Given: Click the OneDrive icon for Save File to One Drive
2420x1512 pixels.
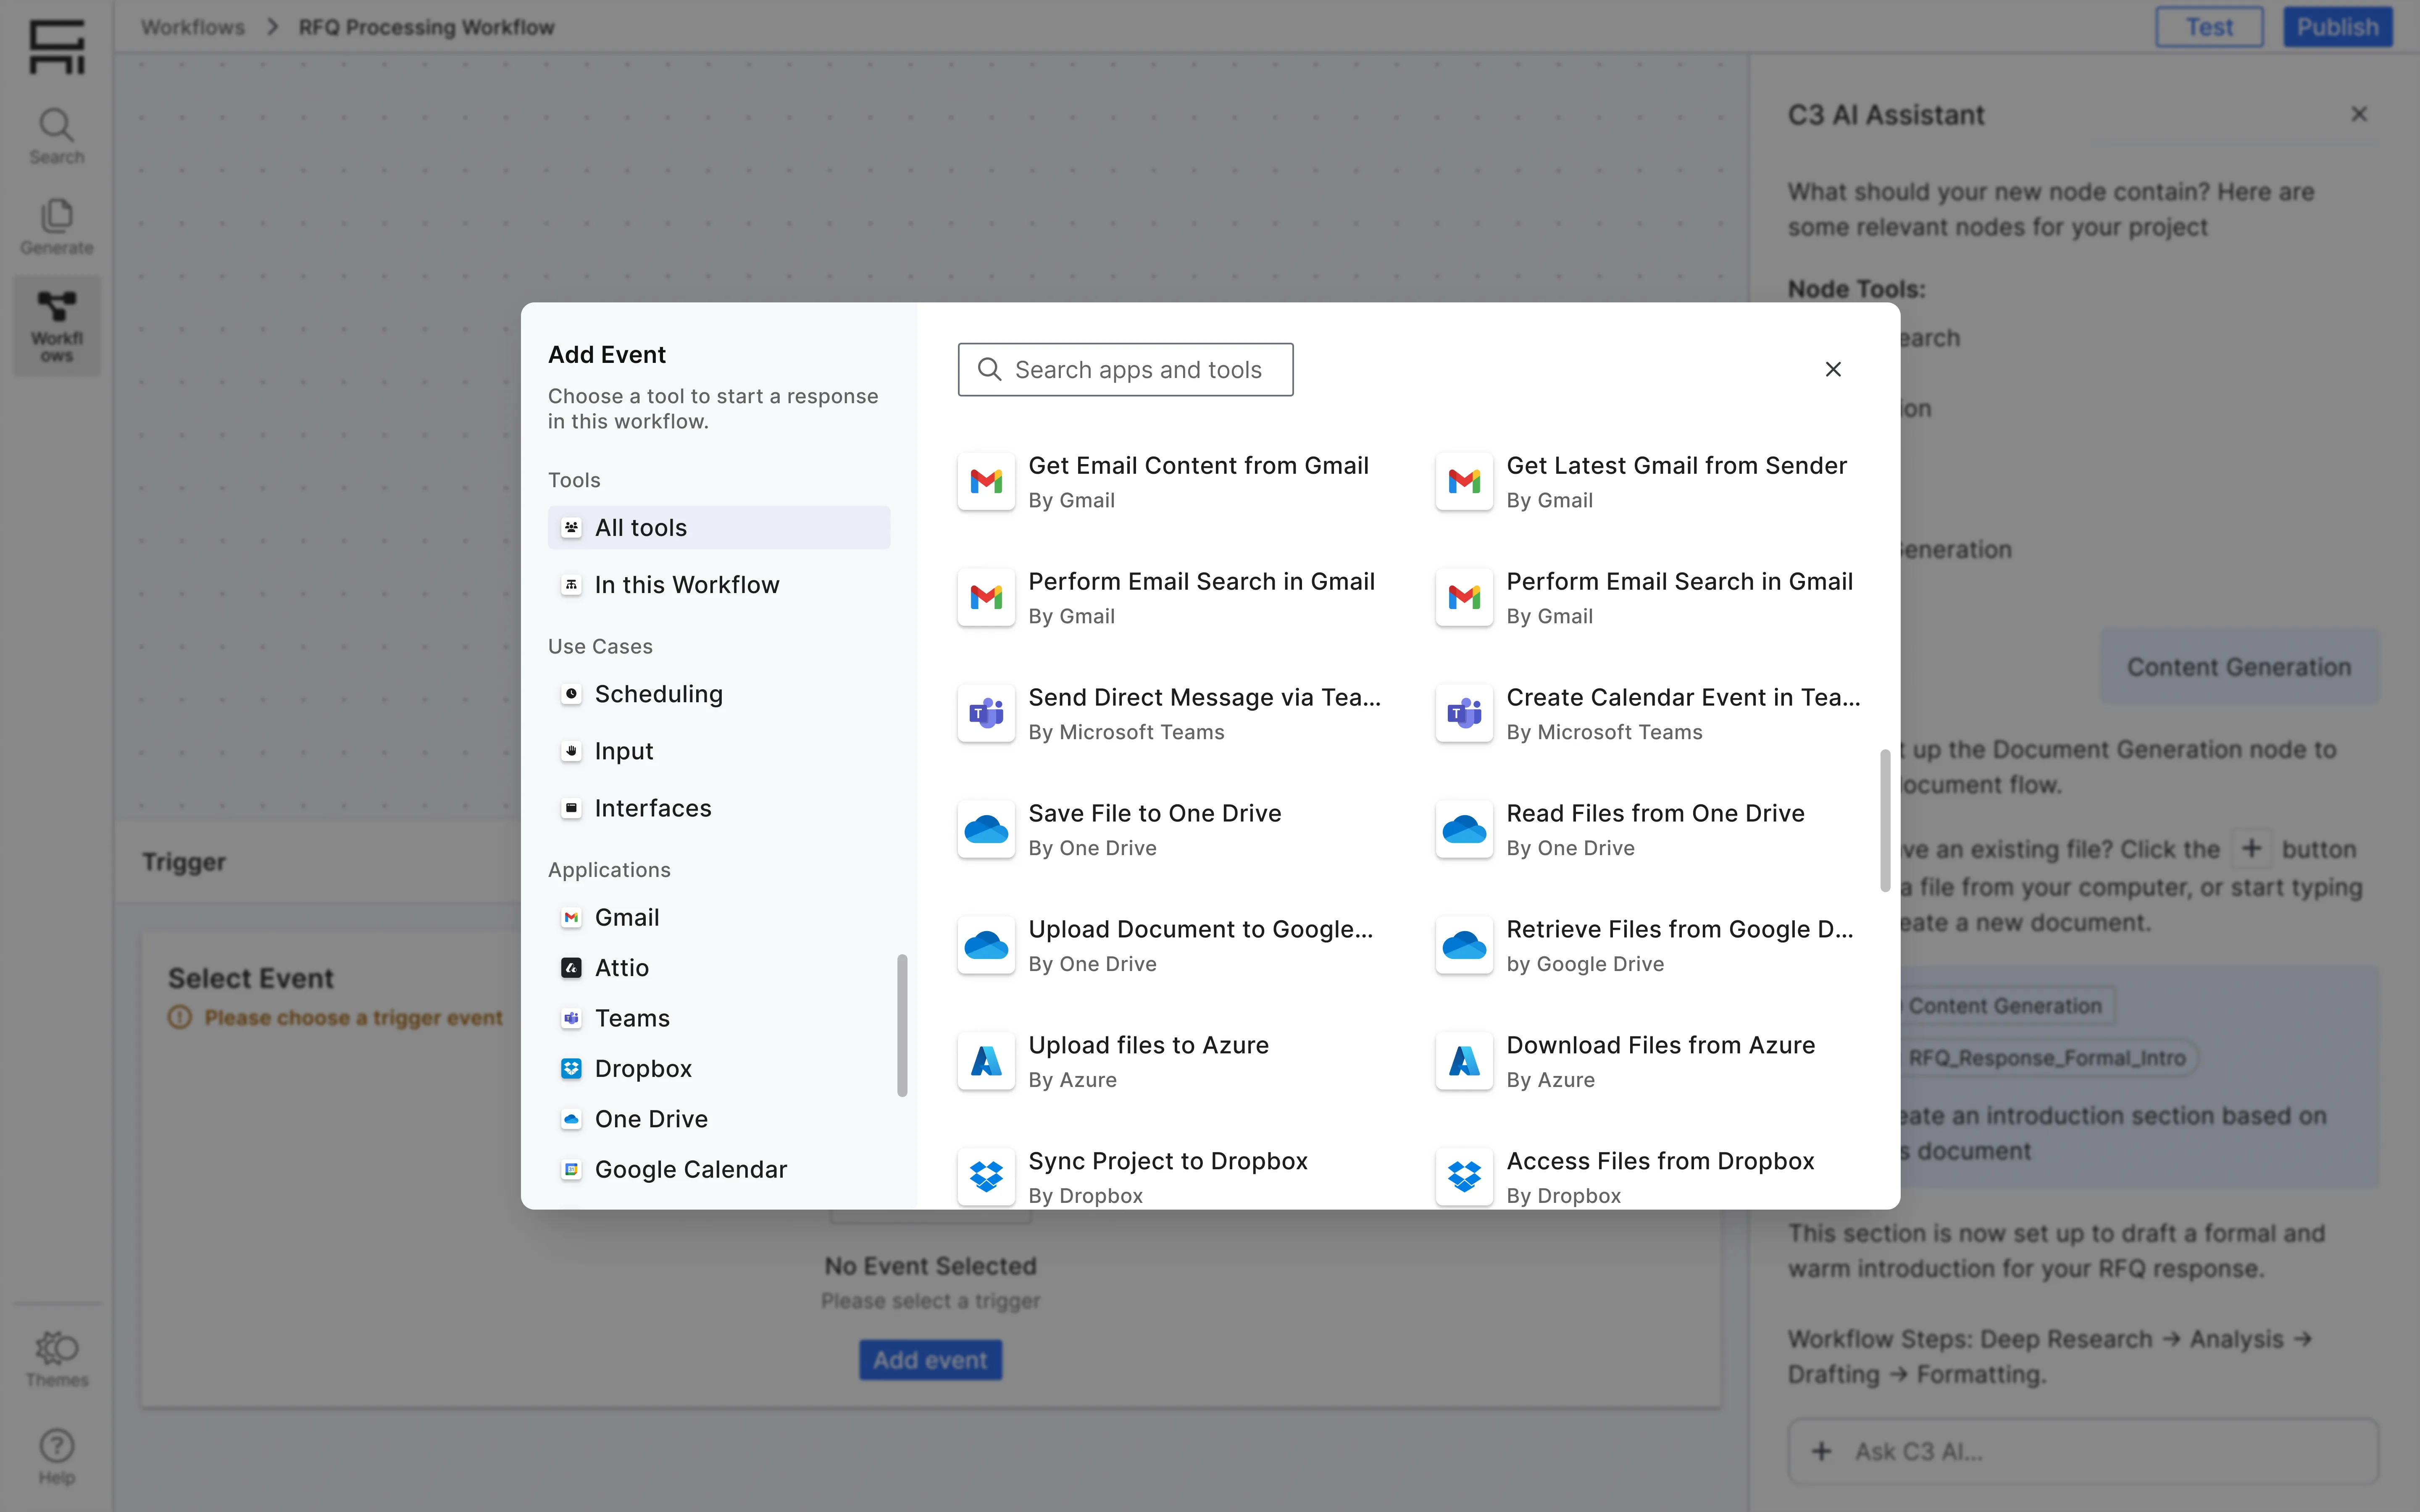Looking at the screenshot, I should tap(986, 829).
